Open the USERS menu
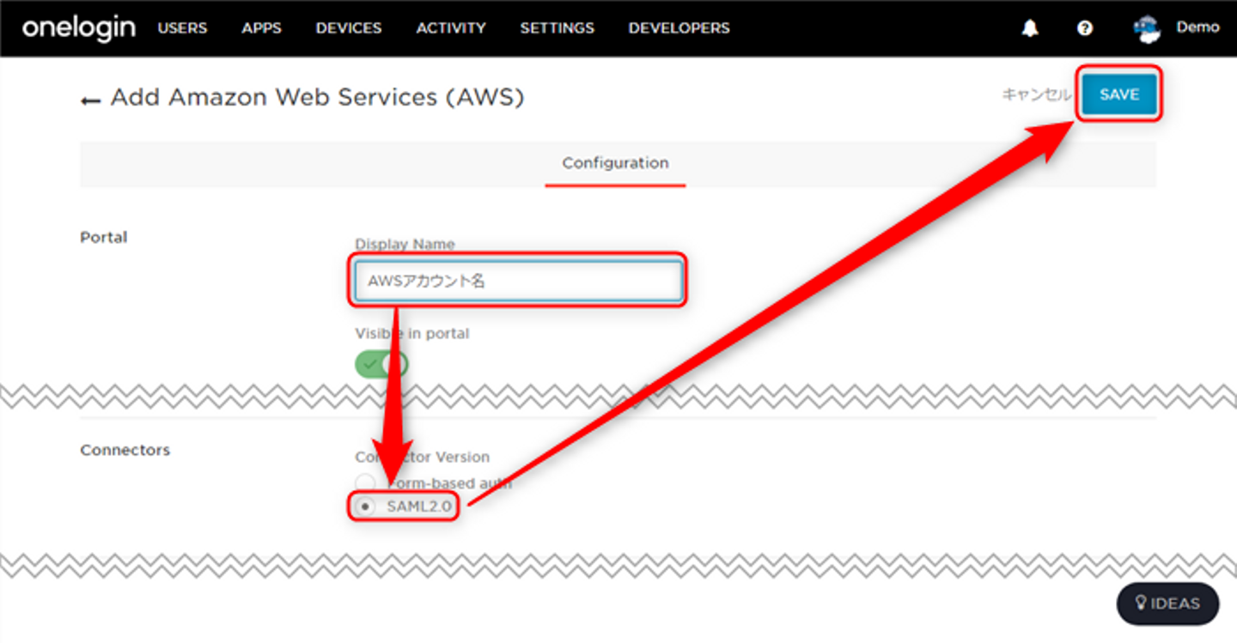Viewport: 1237px width, 643px height. coord(182,28)
